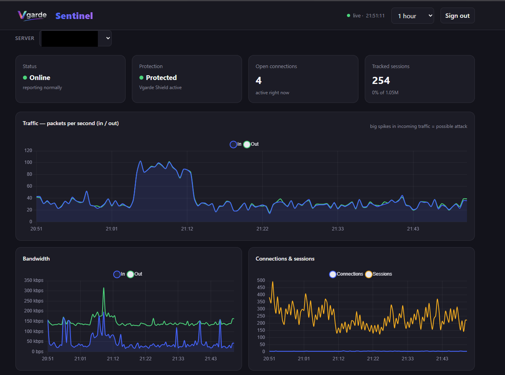The width and height of the screenshot is (505, 375).
Task: Click the 350 kbps axis label
Action: tap(33, 280)
